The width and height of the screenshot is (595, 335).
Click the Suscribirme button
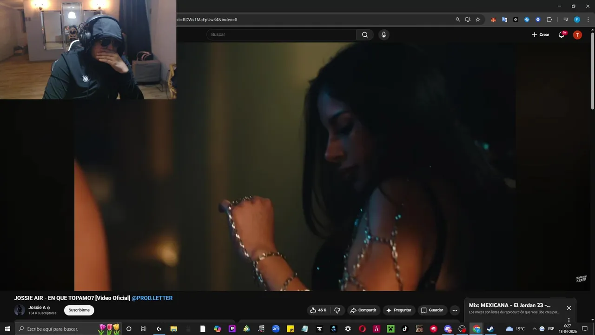[79, 310]
